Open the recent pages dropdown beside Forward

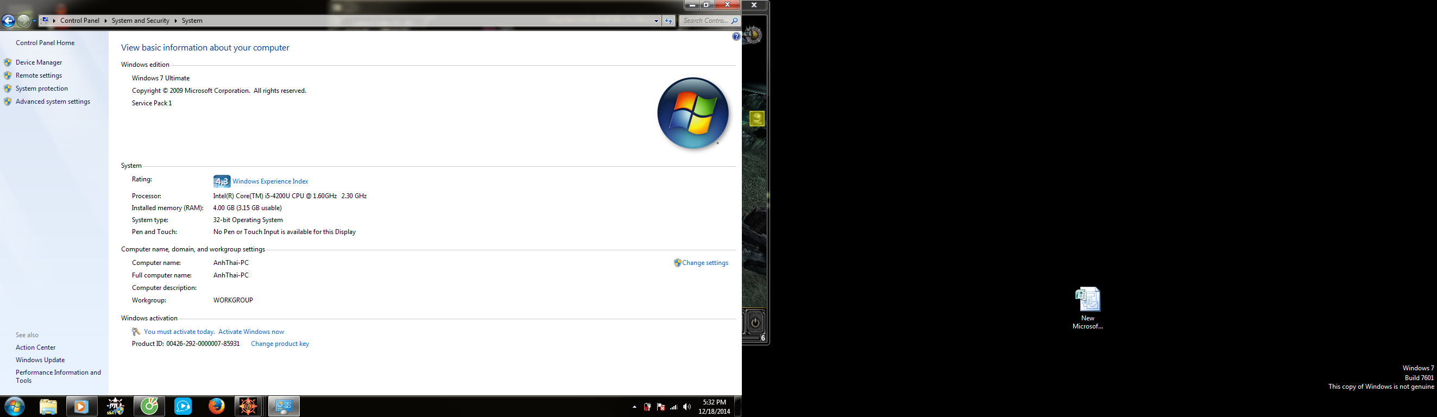[34, 21]
